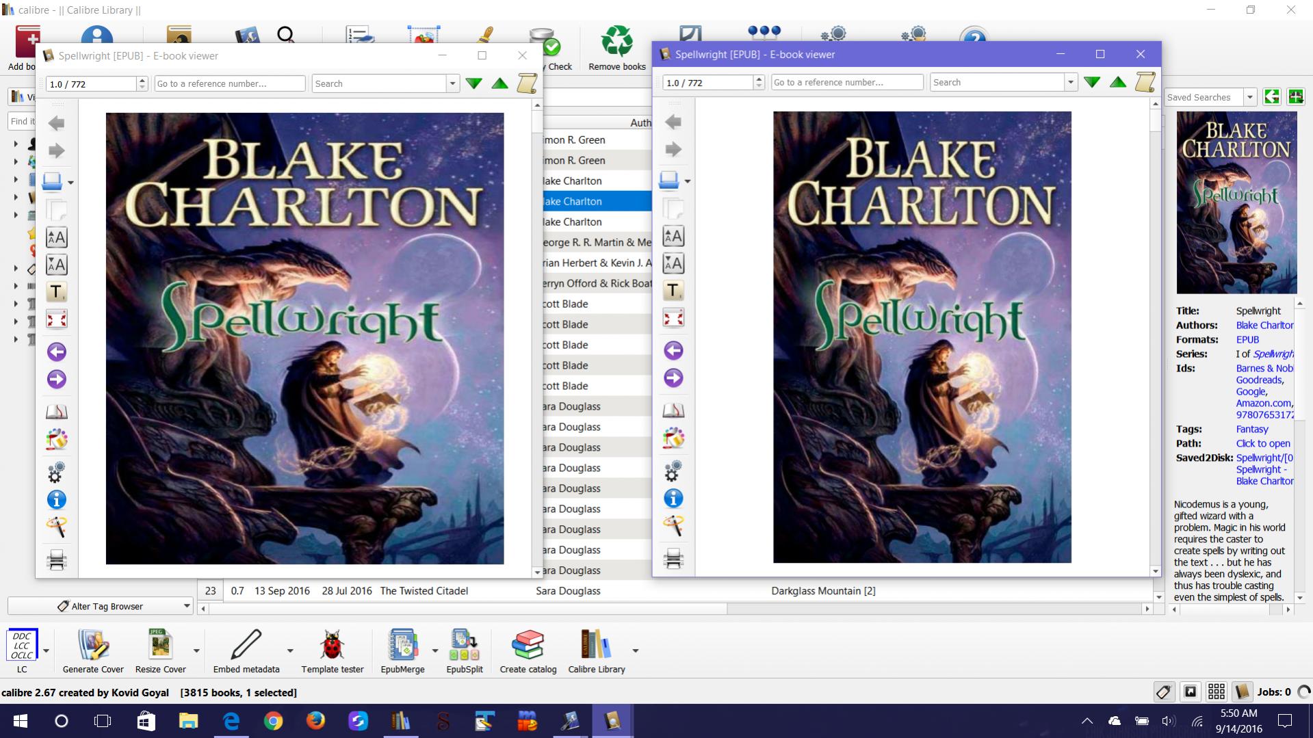Click Back arrow in right e-book viewer

[673, 122]
